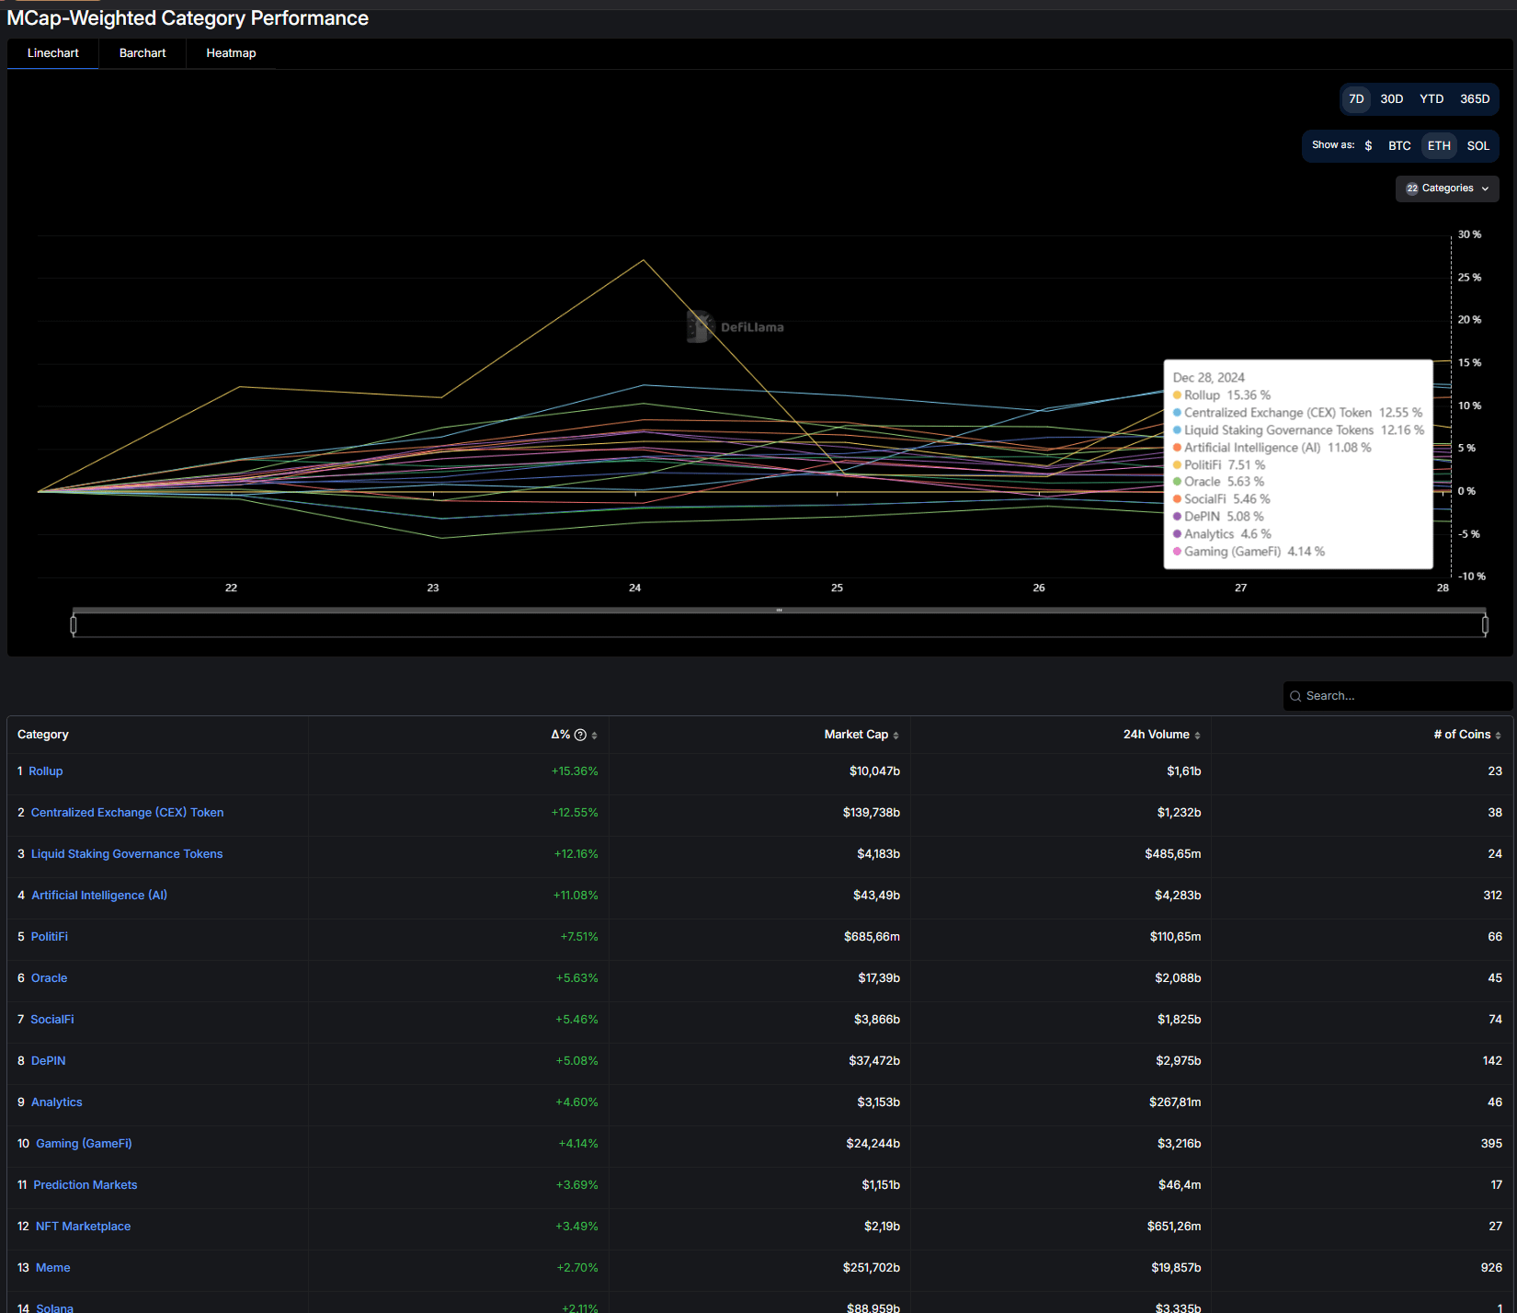Open the Rollup category page
This screenshot has height=1313, width=1517.
45,771
